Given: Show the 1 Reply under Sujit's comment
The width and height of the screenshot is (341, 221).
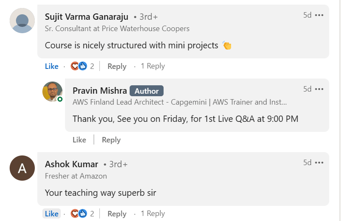Looking at the screenshot, I should [x=153, y=66].
